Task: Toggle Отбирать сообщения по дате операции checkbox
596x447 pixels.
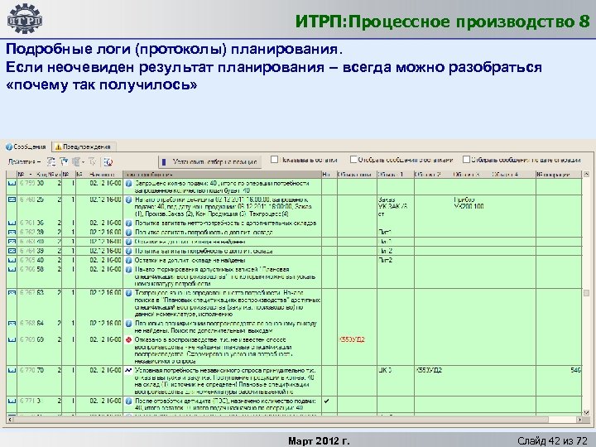Action: tap(466, 159)
